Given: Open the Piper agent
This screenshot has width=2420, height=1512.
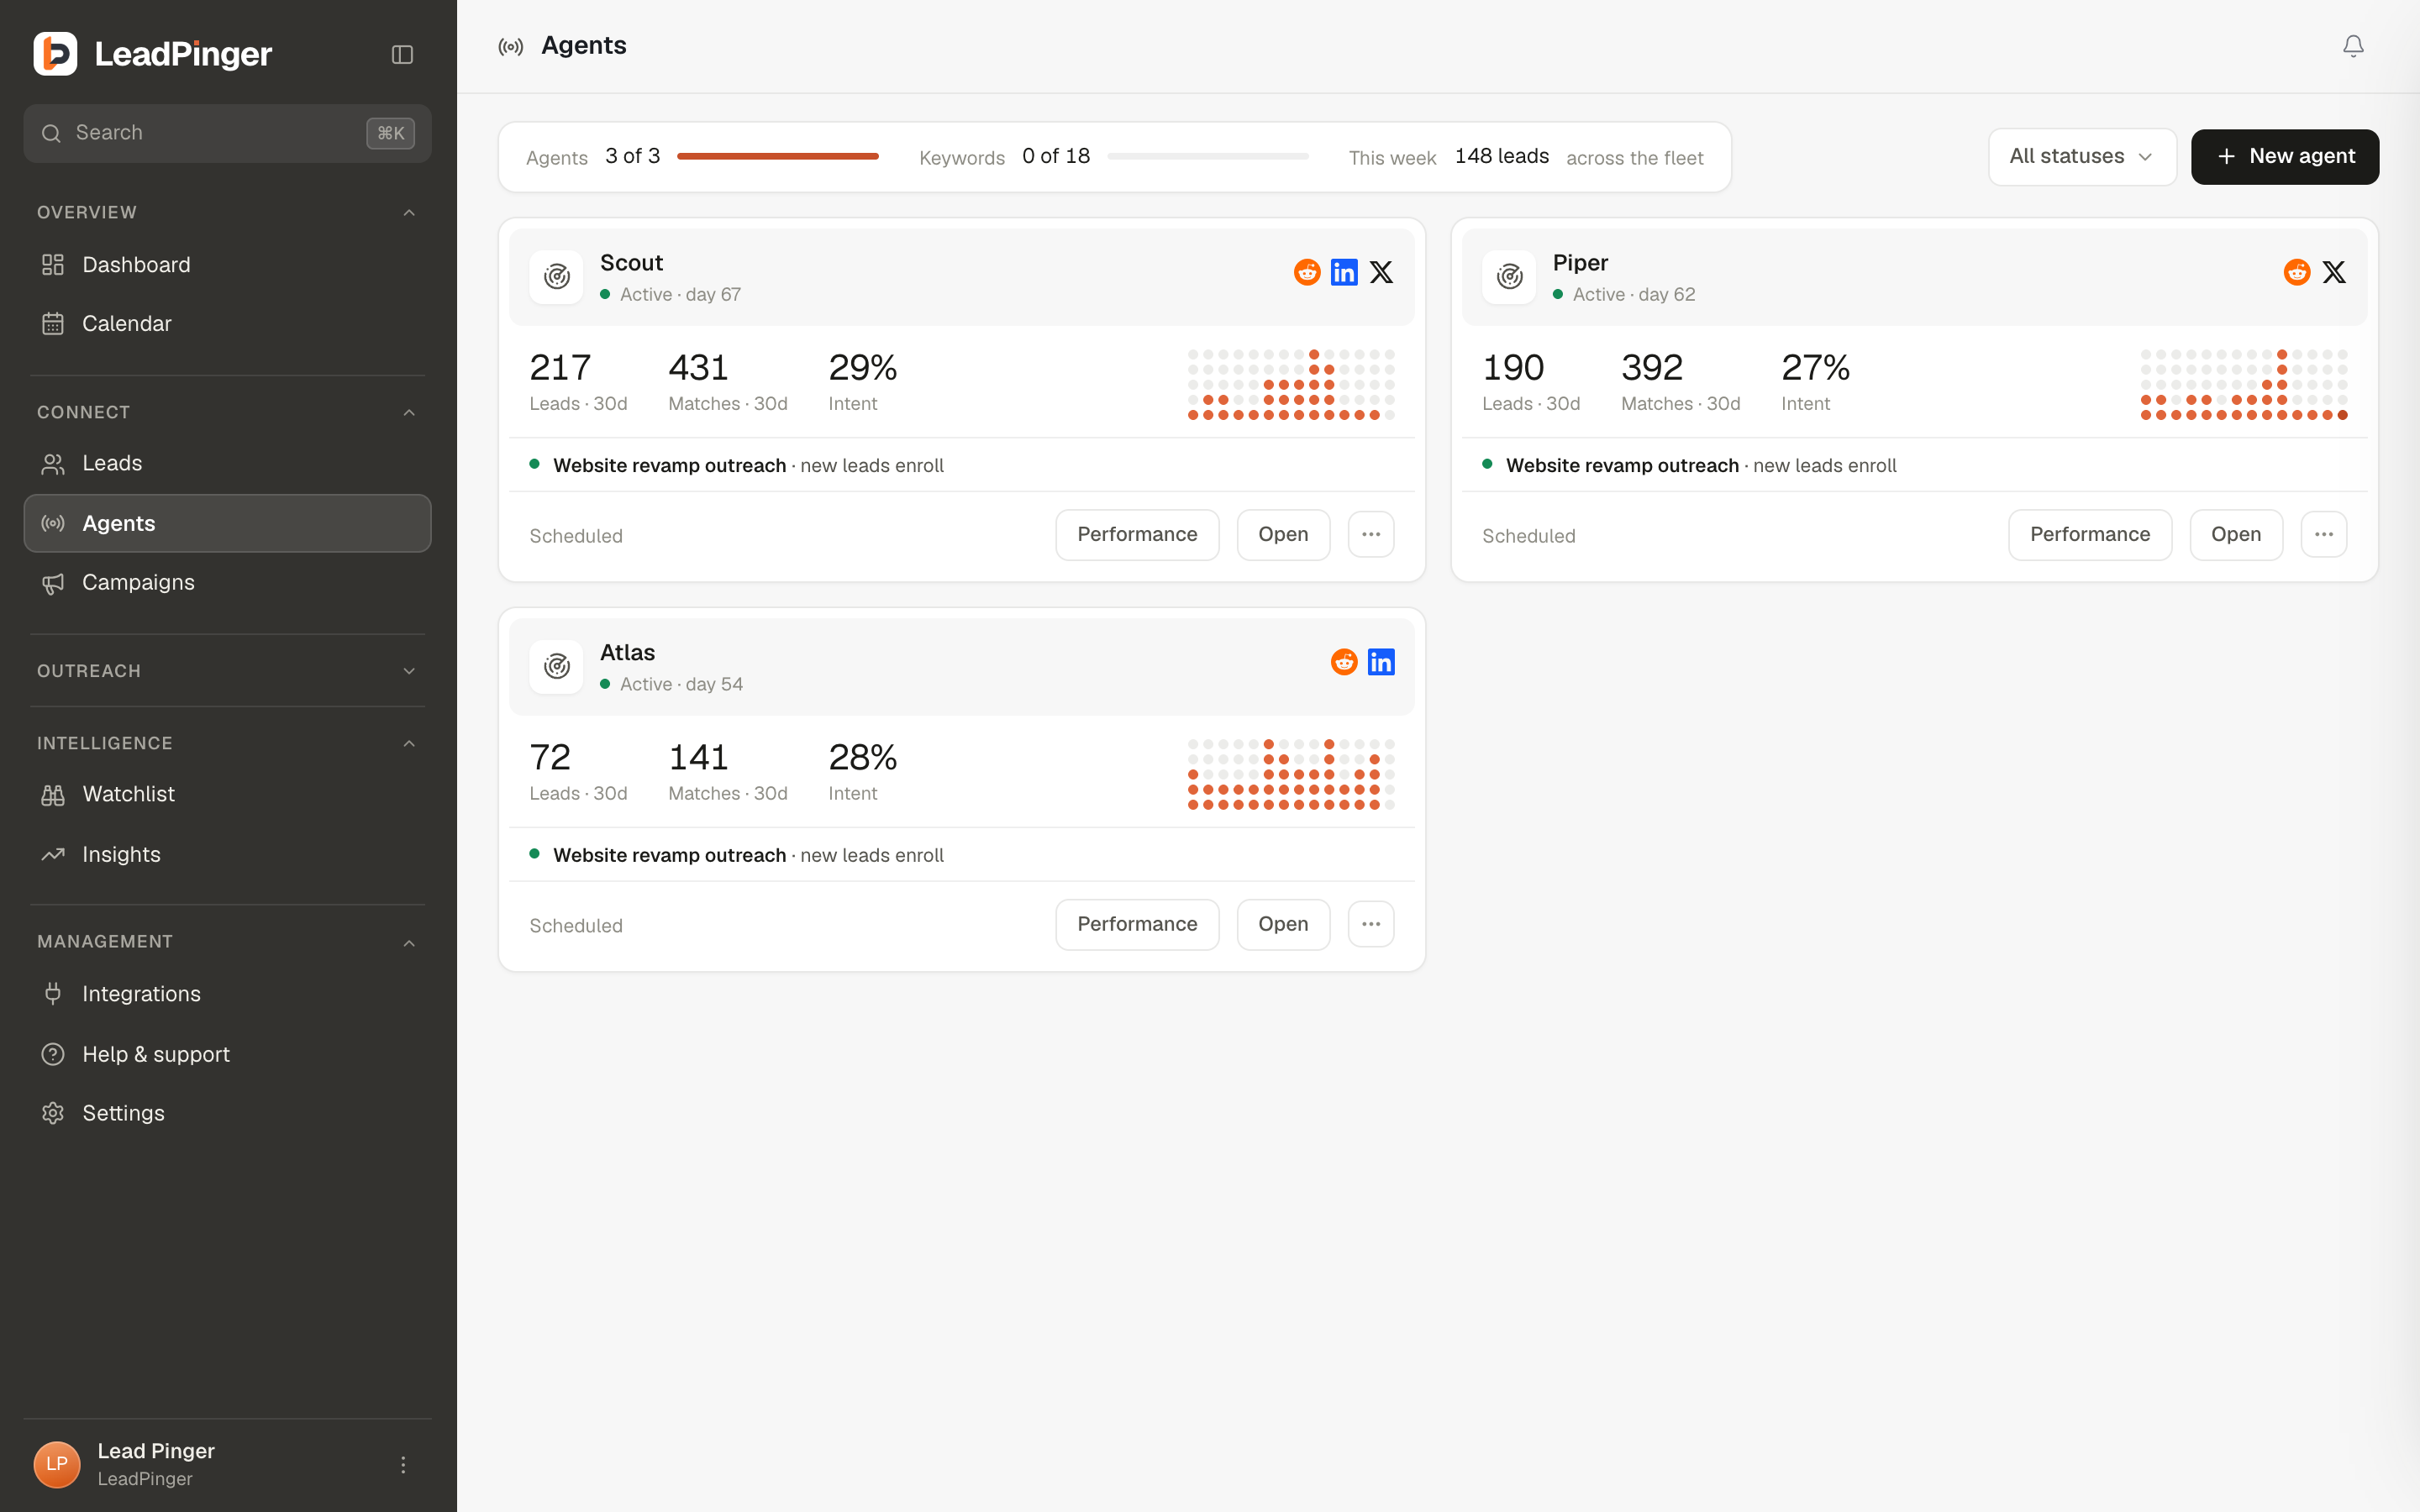Looking at the screenshot, I should tap(2236, 535).
